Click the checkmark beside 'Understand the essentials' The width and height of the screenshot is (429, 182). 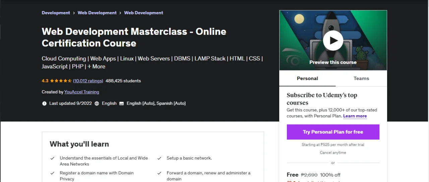(52, 158)
